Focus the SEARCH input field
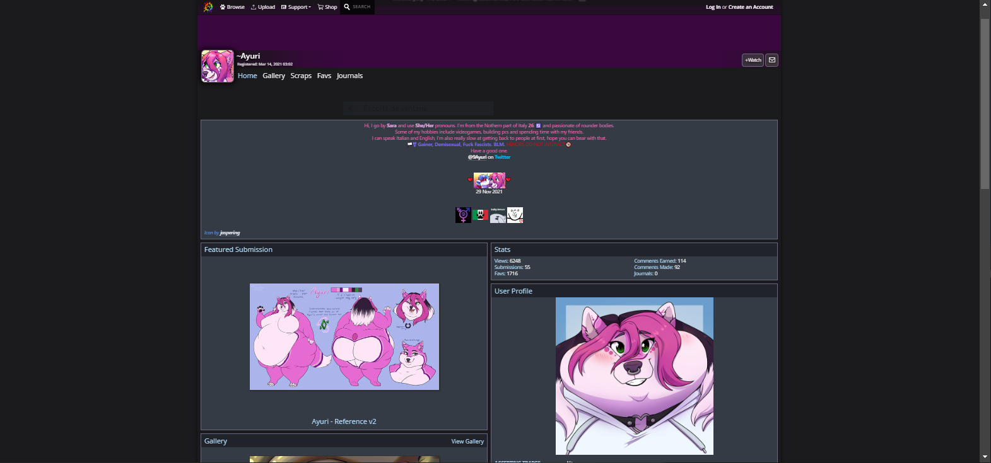This screenshot has height=463, width=991. click(362, 7)
